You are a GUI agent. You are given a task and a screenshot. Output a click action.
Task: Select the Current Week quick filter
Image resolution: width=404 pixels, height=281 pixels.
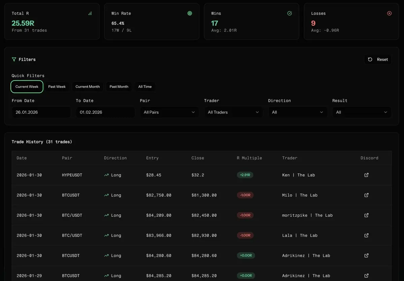(27, 86)
